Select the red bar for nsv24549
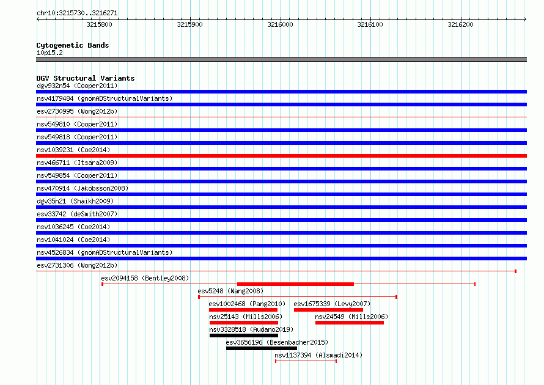 (350, 323)
